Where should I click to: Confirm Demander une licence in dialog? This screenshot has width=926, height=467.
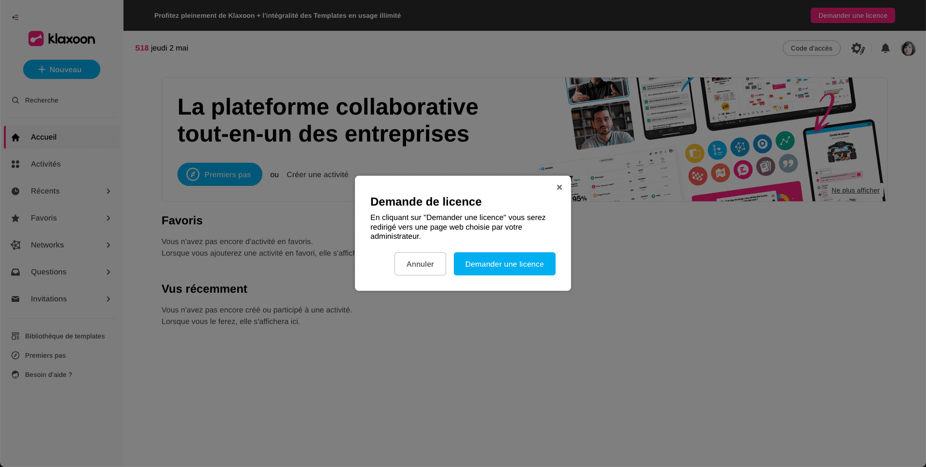(504, 264)
